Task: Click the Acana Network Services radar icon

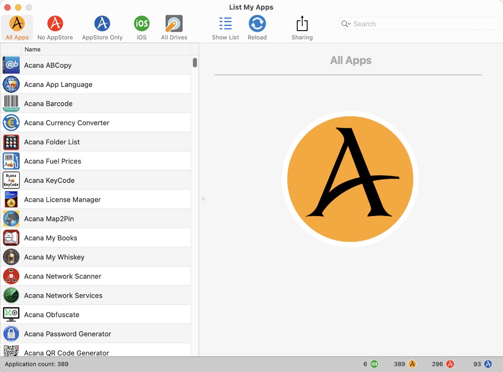Action: (x=11, y=295)
